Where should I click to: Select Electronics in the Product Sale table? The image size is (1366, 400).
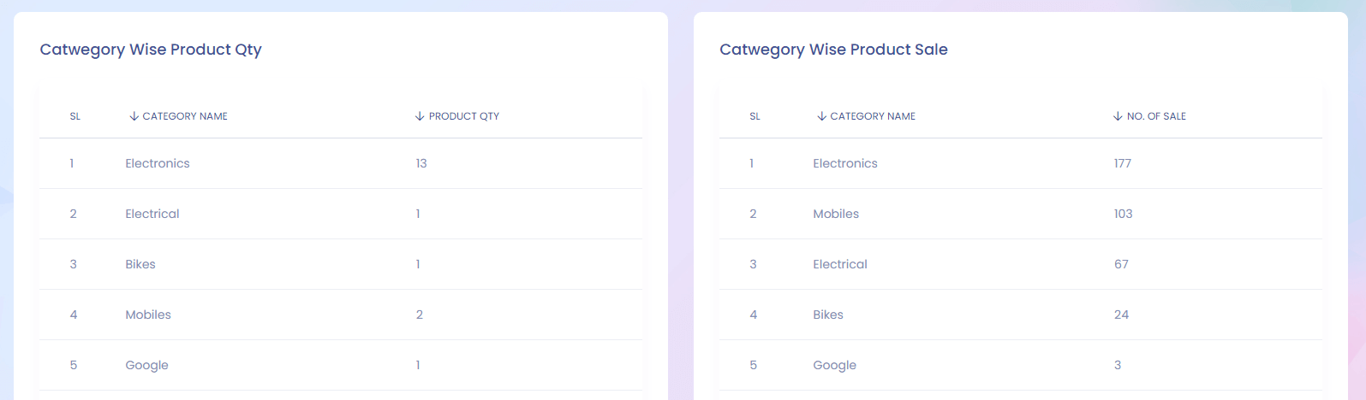845,163
